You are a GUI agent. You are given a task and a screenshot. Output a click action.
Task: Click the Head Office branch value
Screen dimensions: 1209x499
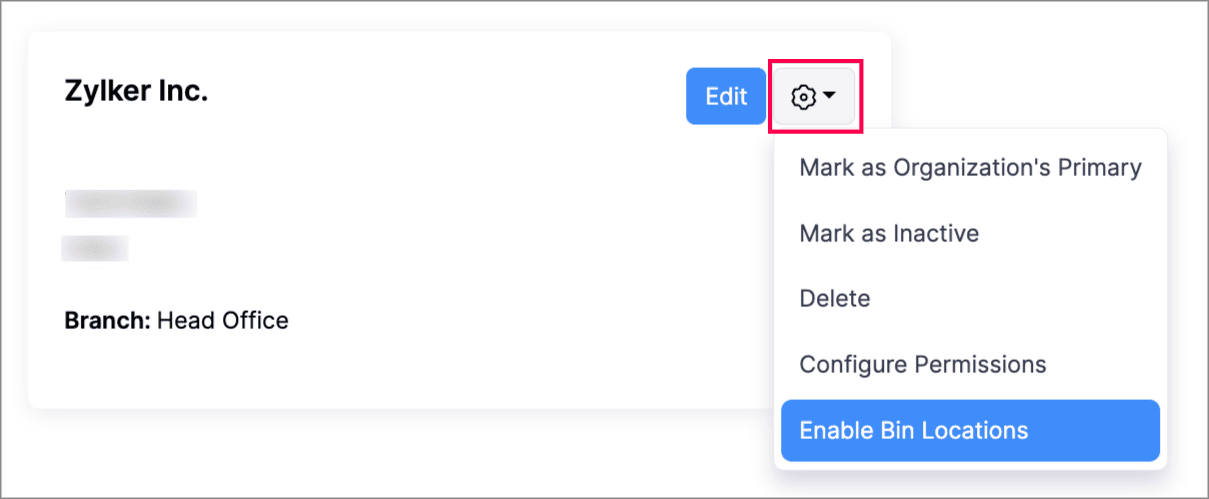223,321
